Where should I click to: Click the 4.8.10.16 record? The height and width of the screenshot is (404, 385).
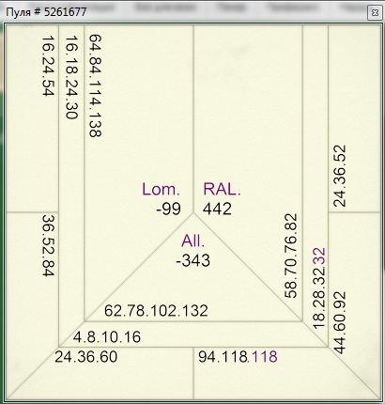click(x=107, y=337)
